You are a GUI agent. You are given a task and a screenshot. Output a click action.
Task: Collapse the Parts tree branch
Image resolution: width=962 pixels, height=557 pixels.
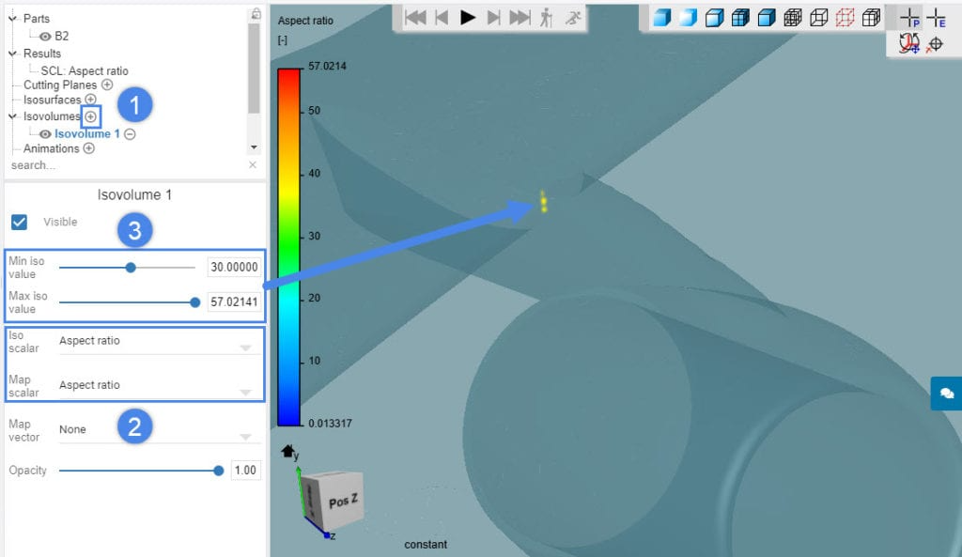[x=11, y=17]
